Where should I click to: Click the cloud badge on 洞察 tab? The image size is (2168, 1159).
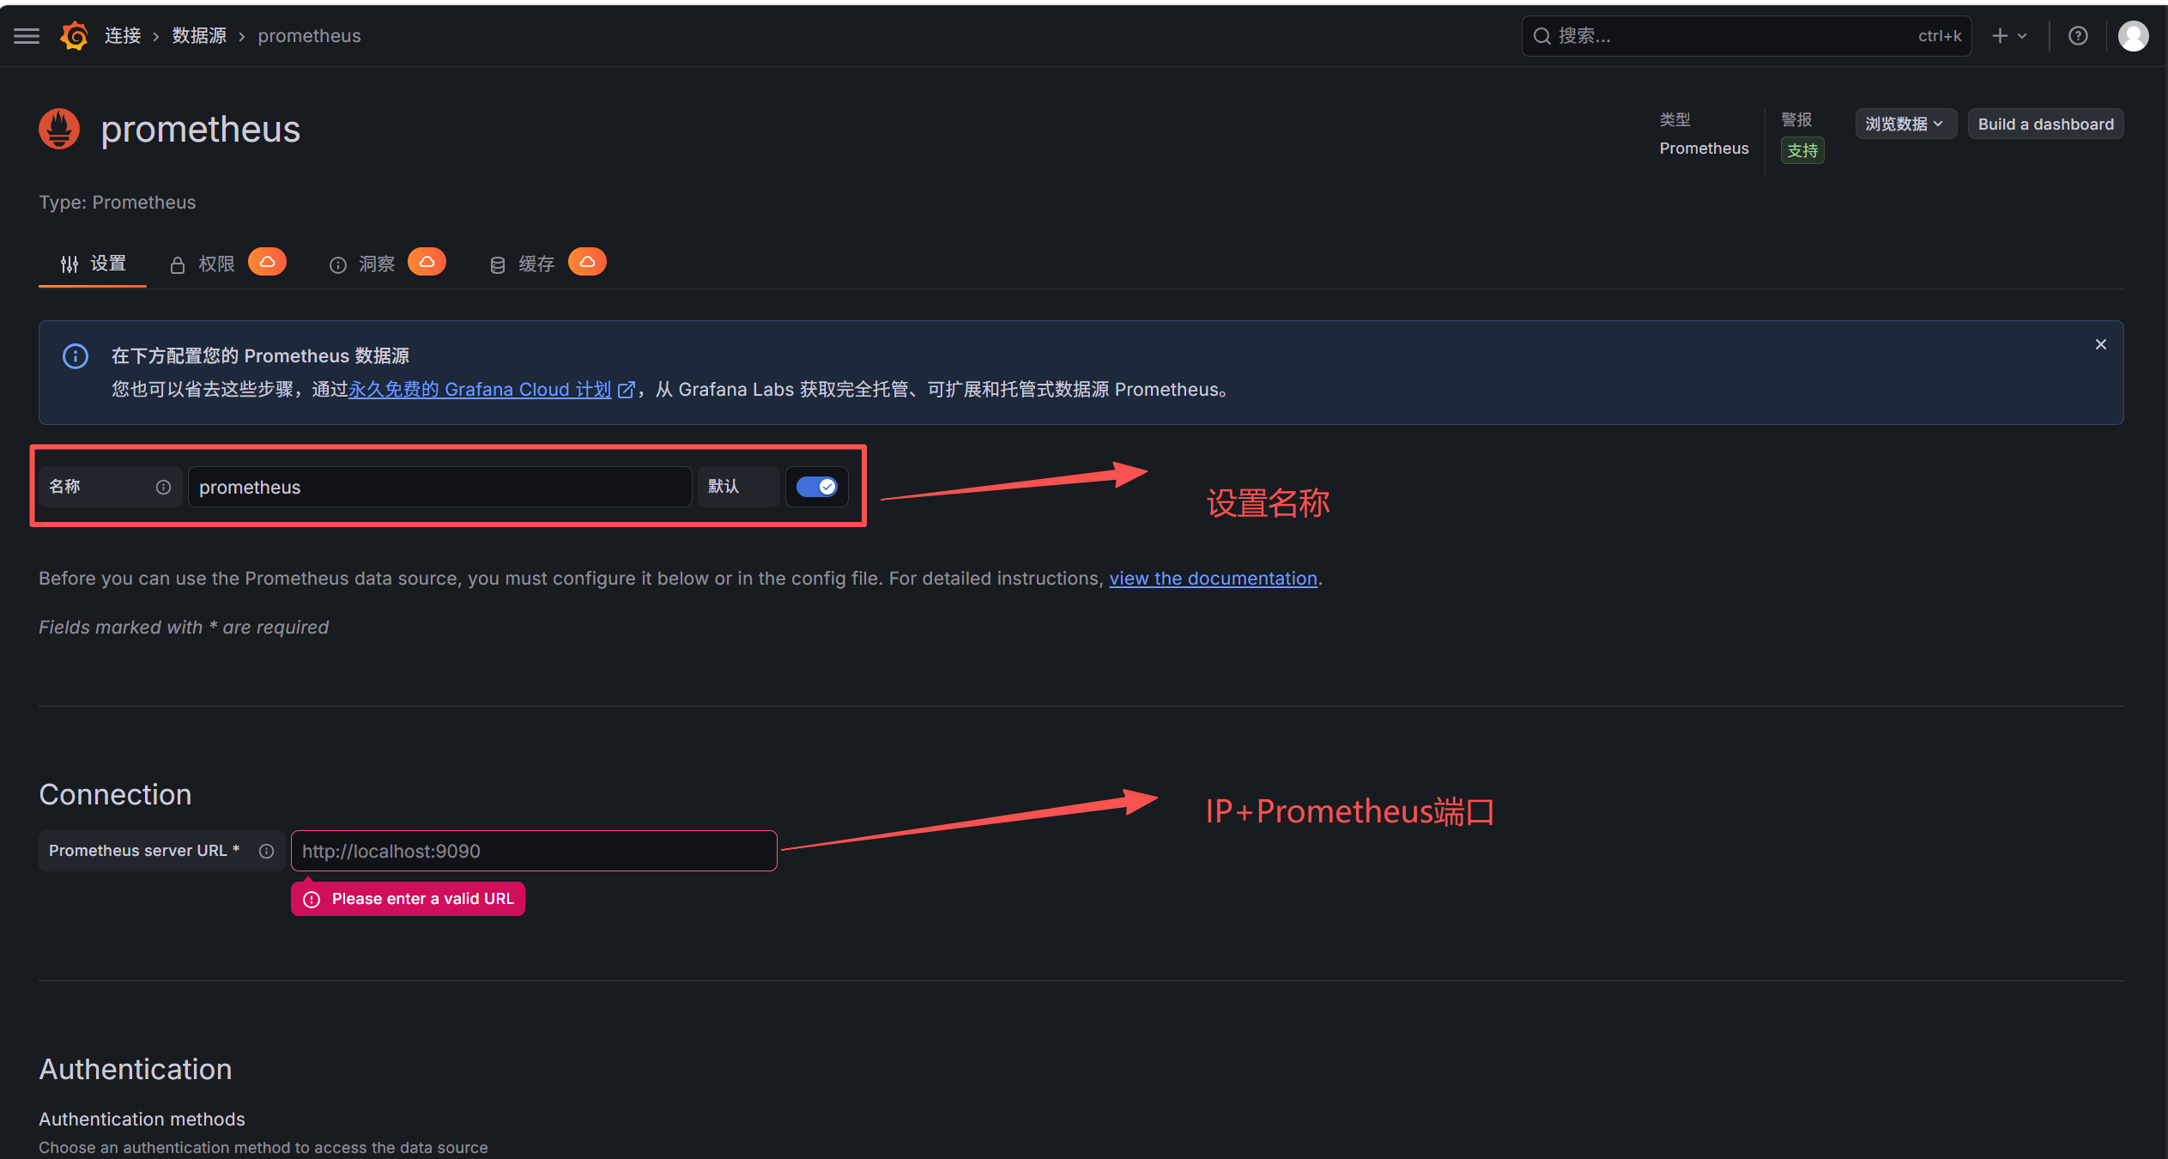pos(427,262)
